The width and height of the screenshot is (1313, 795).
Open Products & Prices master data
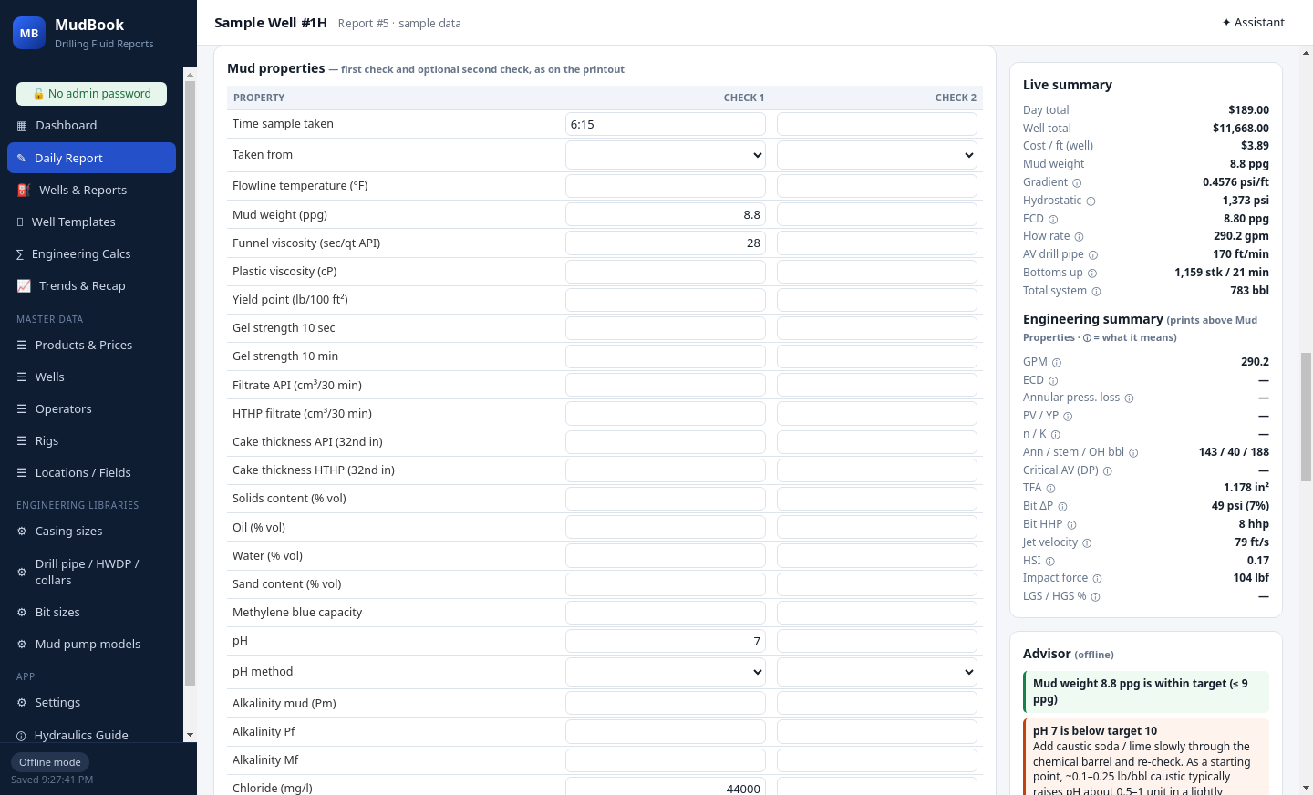point(91,345)
